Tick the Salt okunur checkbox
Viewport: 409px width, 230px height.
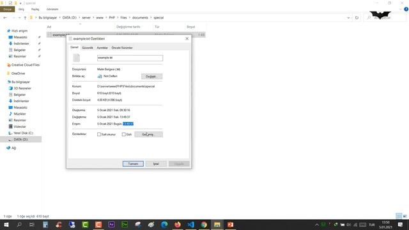tap(99, 134)
